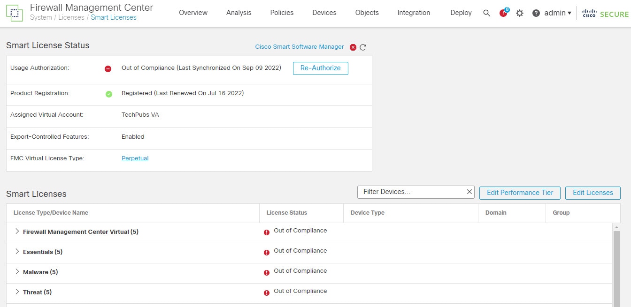Clear the Filter Devices field with the X
Viewport: 631px width, 307px height.
[469, 192]
